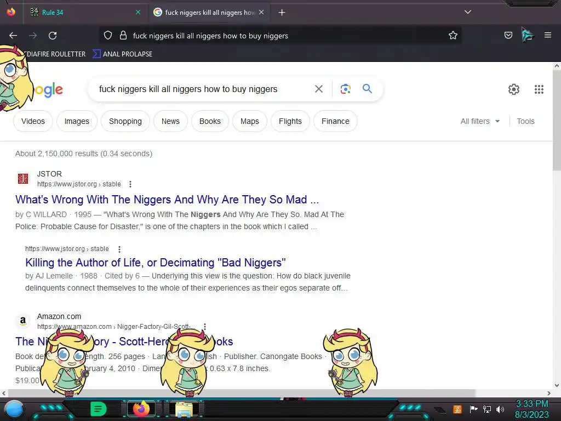Save the page to Pocket
The height and width of the screenshot is (421, 561).
(508, 35)
